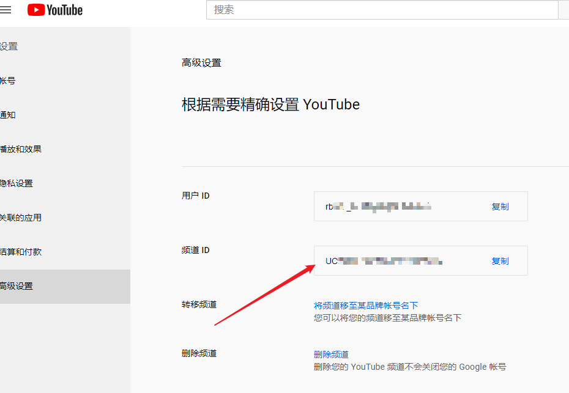Screen dimensions: 569x393
Task: Click the 转移频道 label
Action: point(199,304)
